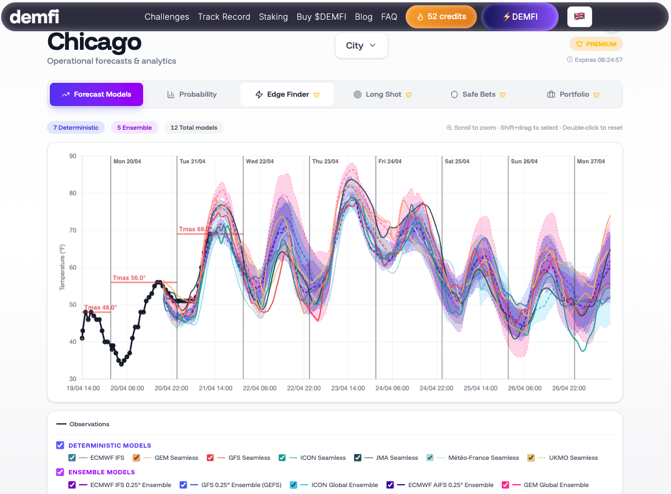Click the briefcase icon on Portfolio tab
Image resolution: width=671 pixels, height=494 pixels.
click(x=551, y=94)
